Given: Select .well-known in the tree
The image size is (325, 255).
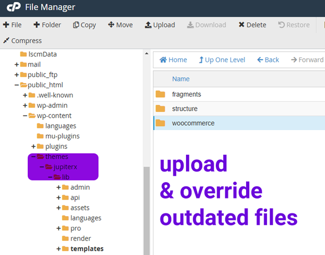Looking at the screenshot, I should (x=55, y=95).
